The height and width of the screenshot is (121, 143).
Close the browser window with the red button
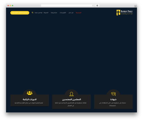coord(8,5)
